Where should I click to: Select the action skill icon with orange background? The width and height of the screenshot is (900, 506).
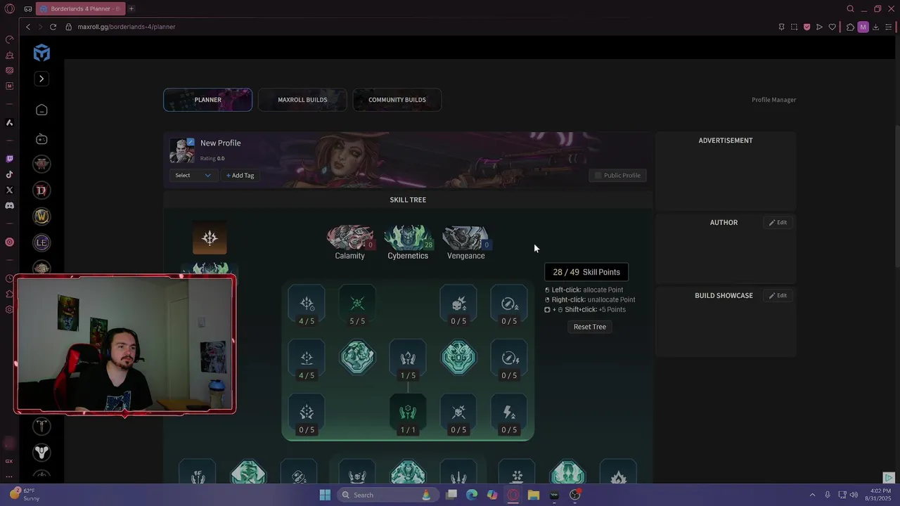(x=210, y=238)
